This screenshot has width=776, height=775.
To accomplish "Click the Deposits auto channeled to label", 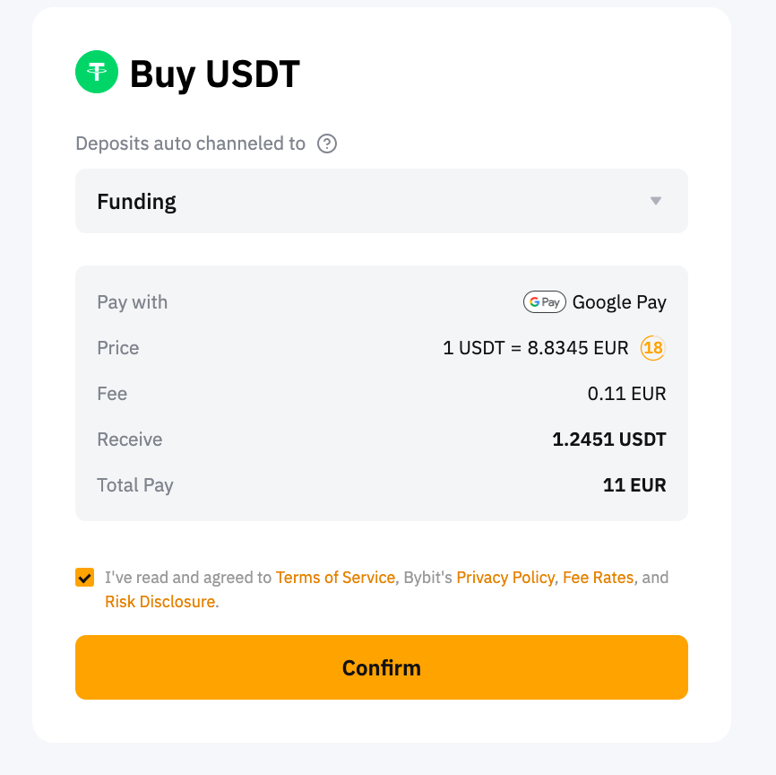I will [x=190, y=144].
